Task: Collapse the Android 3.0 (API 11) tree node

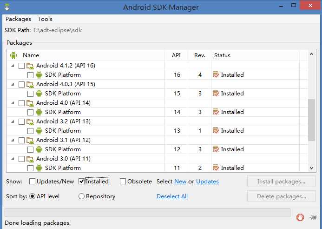Action: 13,159
